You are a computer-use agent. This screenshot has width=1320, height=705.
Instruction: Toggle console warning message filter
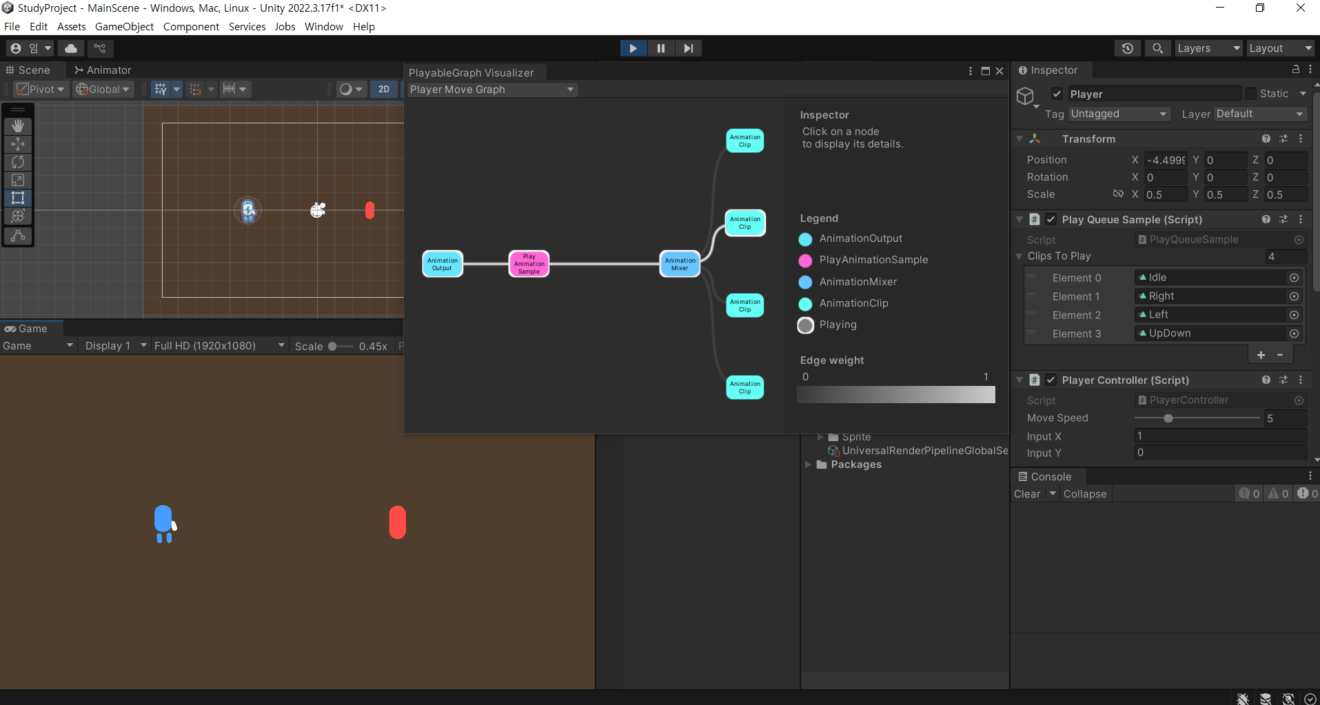1279,494
